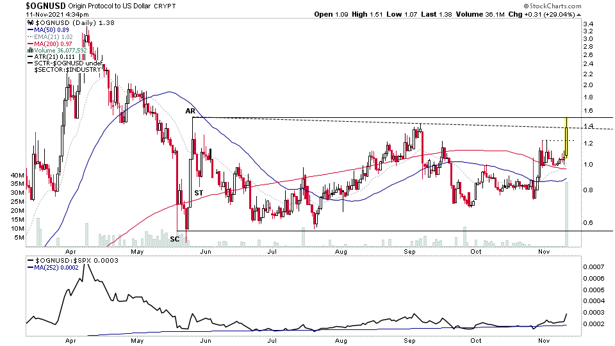615x346 pixels.
Task: Select the dotted EMA(21) 1.02 legend entry
Action: [50, 37]
